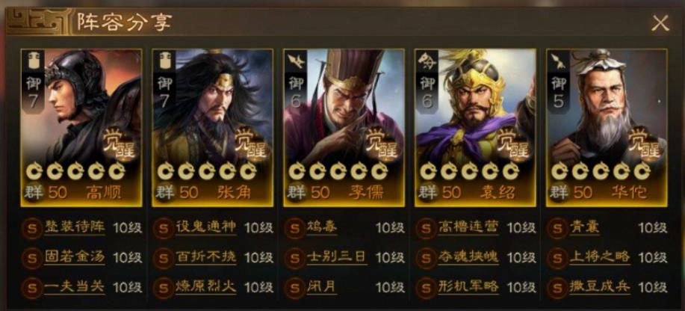
Task: Click the S-rank icon beside 整装待阵
Action: tap(32, 228)
